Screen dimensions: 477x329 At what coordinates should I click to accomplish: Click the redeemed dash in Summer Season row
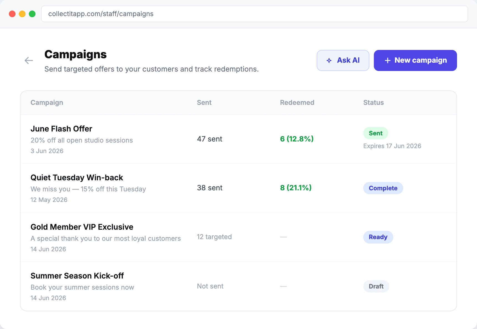click(283, 286)
